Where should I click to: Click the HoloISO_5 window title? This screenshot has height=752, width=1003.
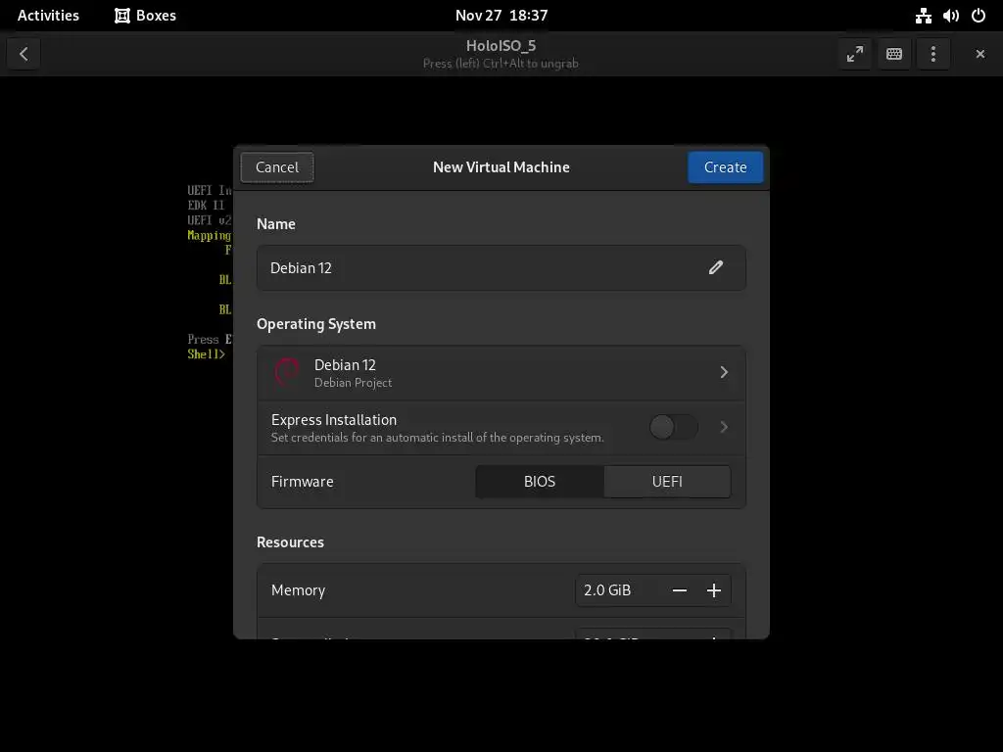tap(501, 46)
